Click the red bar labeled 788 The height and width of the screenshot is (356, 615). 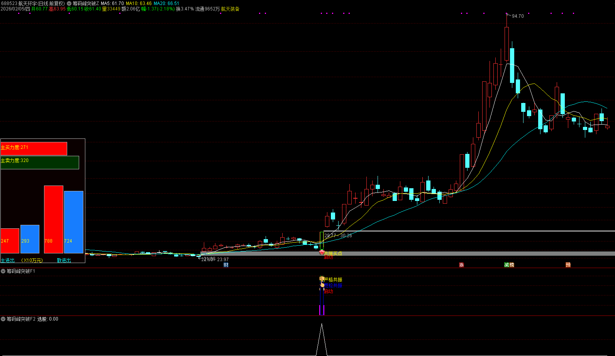coord(54,219)
